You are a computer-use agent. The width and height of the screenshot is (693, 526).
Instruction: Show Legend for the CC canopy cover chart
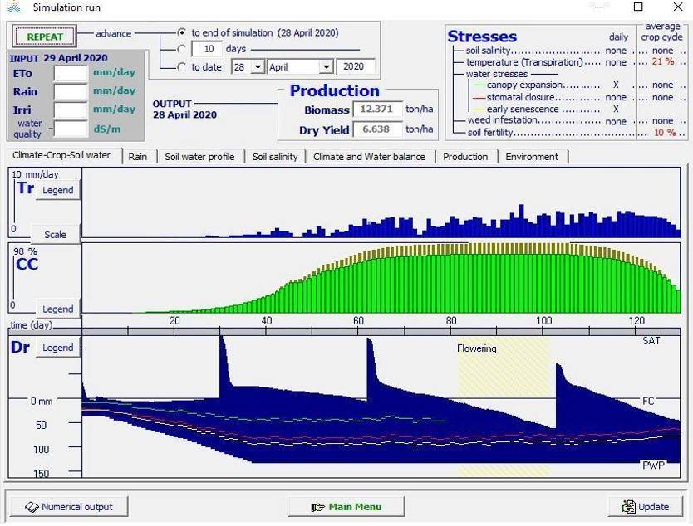58,309
